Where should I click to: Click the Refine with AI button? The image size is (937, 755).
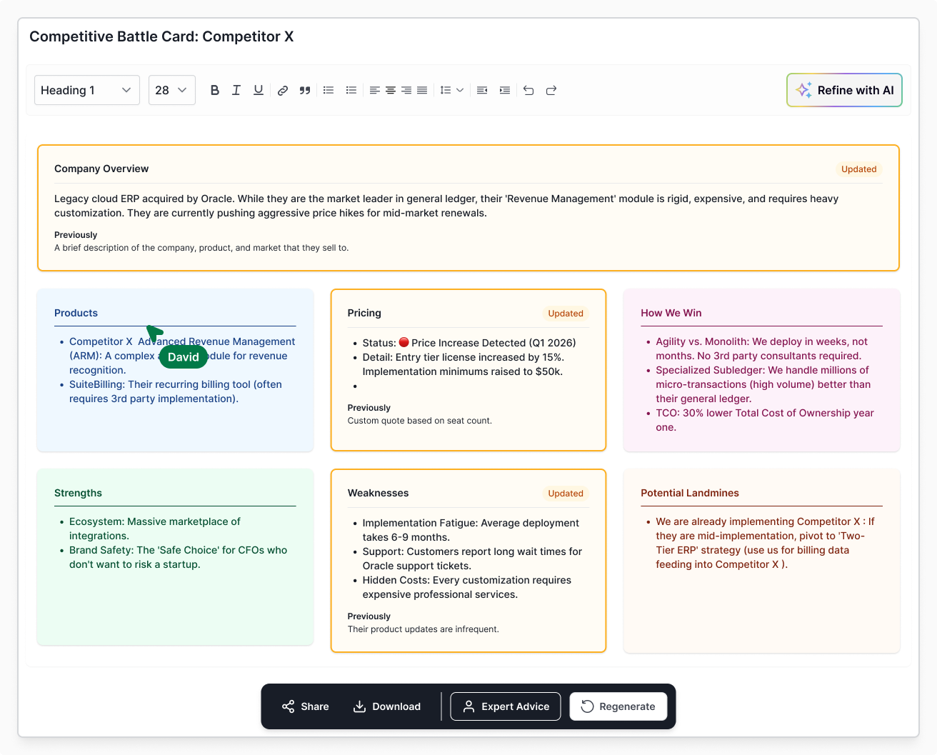[844, 90]
